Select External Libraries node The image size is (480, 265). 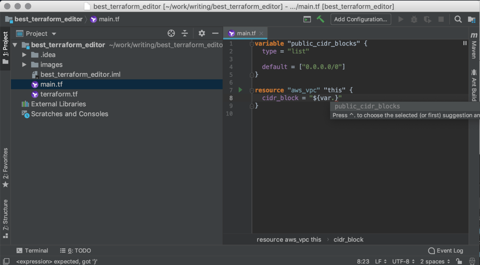pos(58,104)
